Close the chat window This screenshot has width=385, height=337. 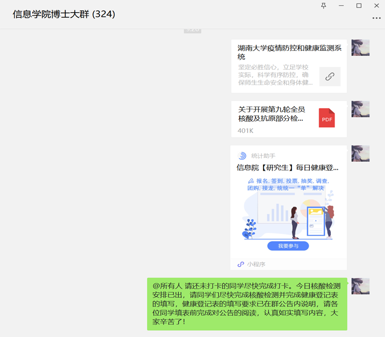[x=376, y=6]
